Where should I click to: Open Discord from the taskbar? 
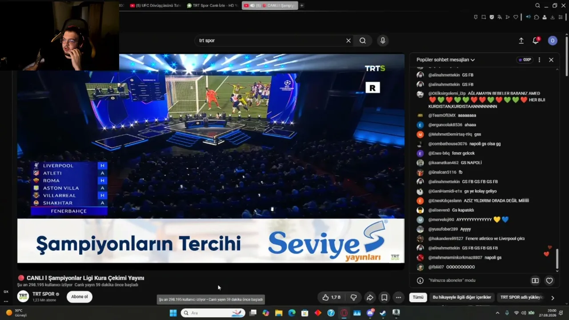point(370,313)
